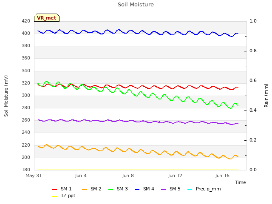Click the 0.4 rain-axis tick label

253,110
